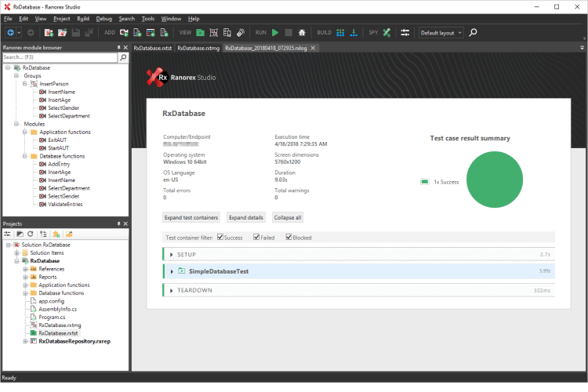The width and height of the screenshot is (588, 392).
Task: Select ValidateEntries module
Action: coord(65,205)
